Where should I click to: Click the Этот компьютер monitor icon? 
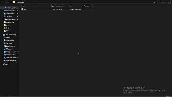(x=4, y=34)
